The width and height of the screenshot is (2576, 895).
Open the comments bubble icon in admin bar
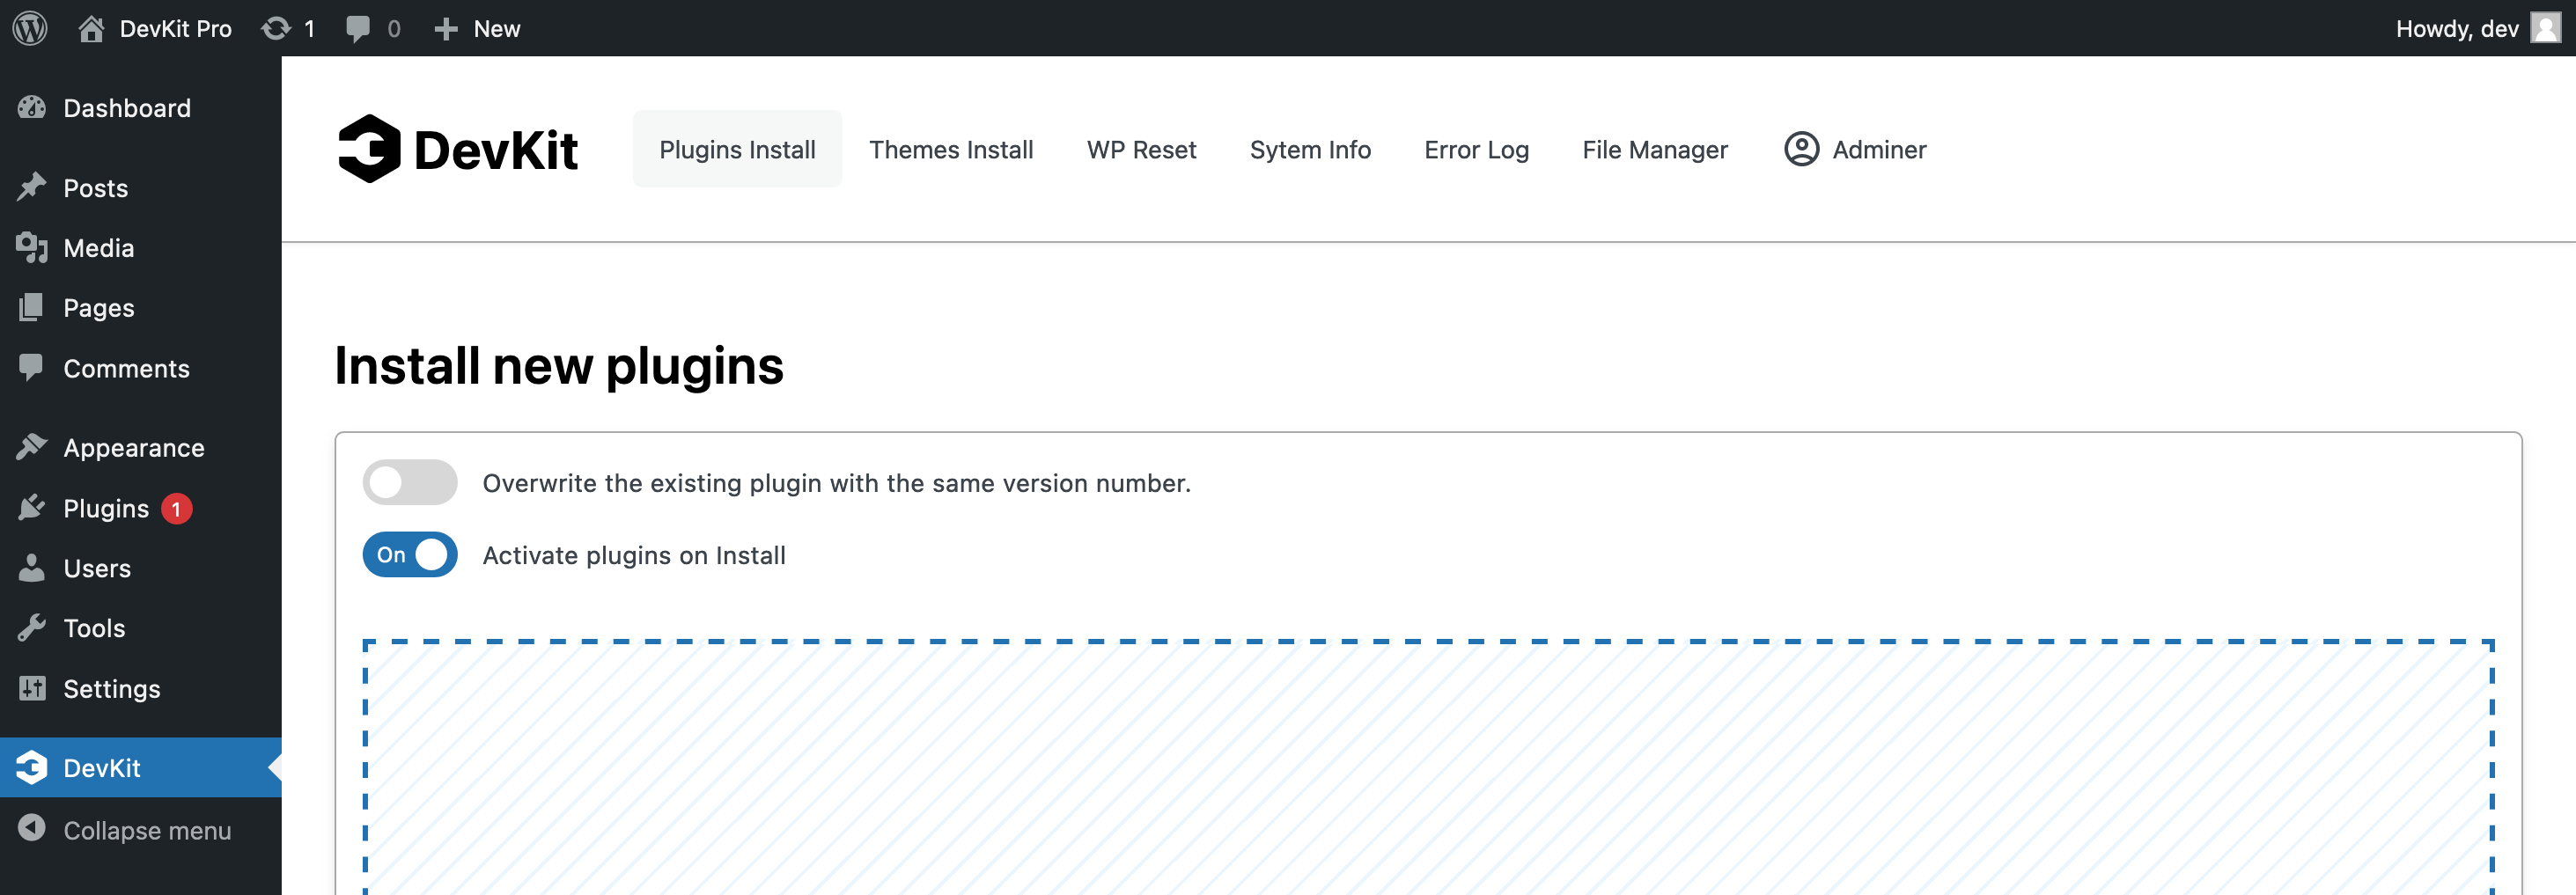pyautogui.click(x=357, y=29)
